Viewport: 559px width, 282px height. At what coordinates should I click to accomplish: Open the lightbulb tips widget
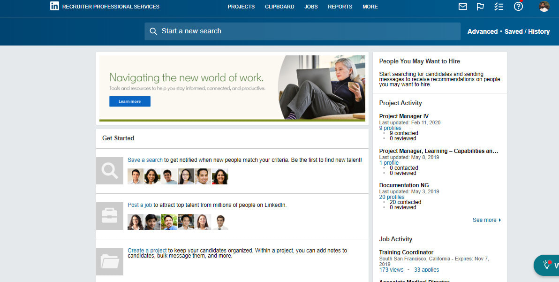(547, 265)
